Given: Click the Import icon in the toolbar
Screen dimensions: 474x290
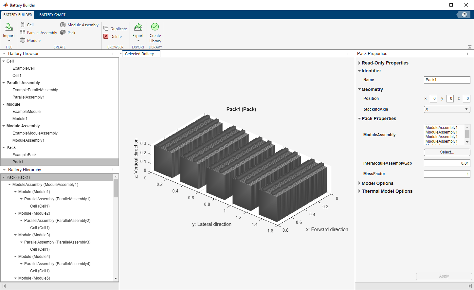Looking at the screenshot, I should 9,27.
